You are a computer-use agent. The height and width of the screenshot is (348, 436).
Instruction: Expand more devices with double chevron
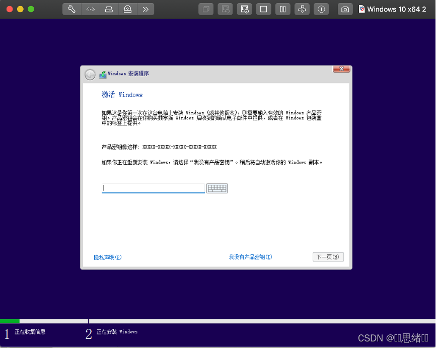pyautogui.click(x=146, y=9)
